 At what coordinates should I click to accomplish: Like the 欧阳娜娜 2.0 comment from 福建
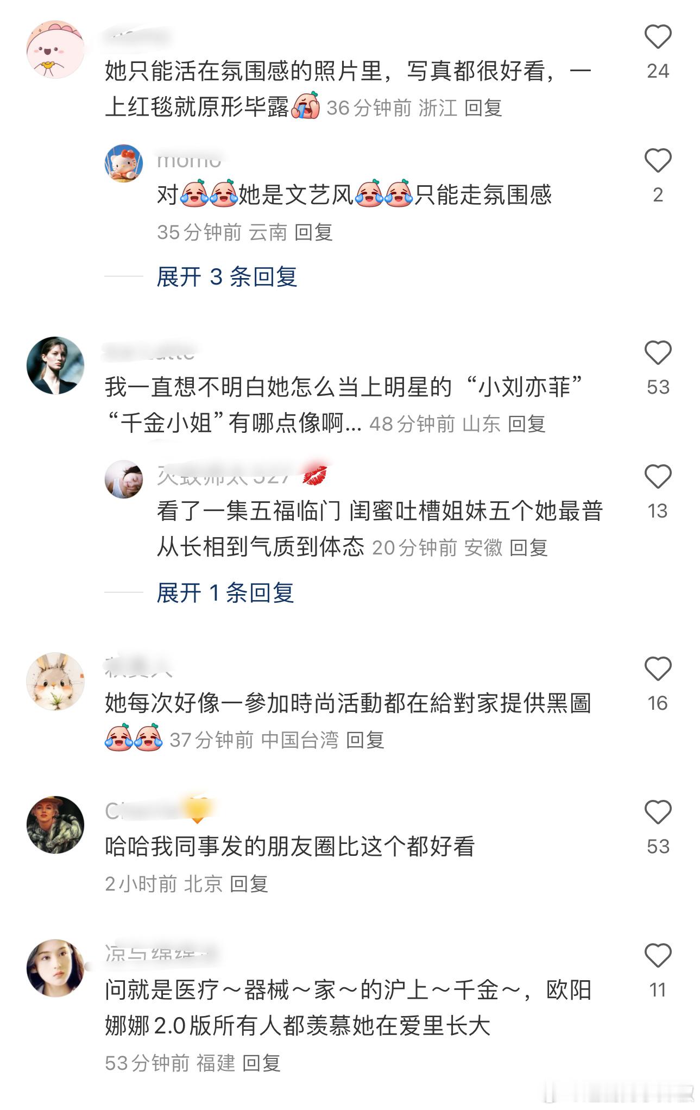click(x=658, y=956)
